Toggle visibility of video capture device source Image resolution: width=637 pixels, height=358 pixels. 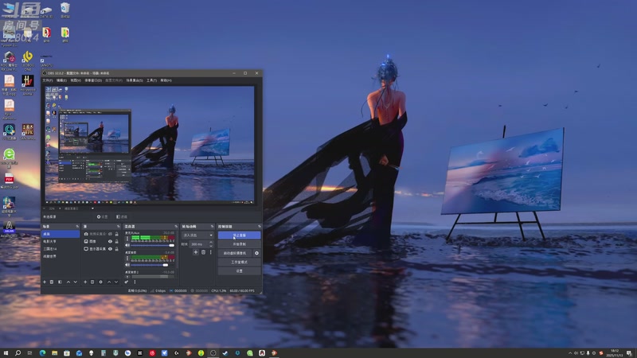[x=110, y=234]
